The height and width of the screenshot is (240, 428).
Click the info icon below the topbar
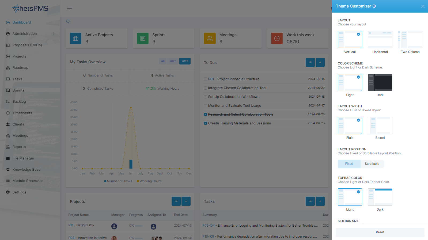pos(68,21)
